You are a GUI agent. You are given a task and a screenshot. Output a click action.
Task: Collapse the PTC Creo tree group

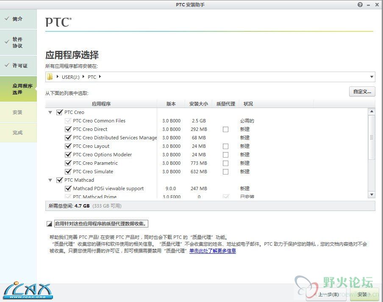click(50, 113)
